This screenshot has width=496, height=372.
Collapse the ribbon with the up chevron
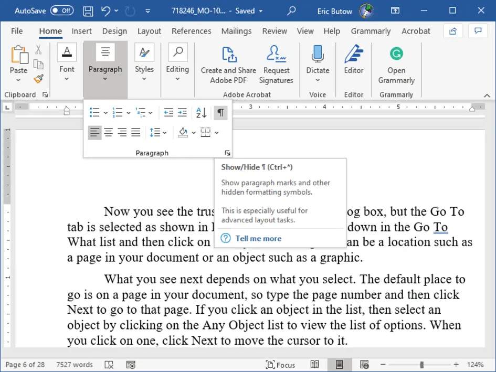(487, 95)
